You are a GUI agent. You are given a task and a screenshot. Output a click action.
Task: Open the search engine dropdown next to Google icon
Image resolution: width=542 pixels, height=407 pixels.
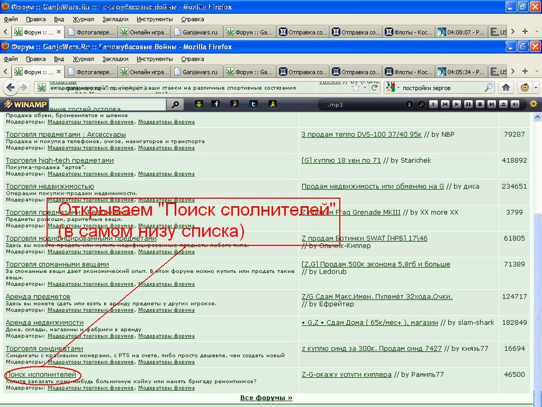tap(398, 88)
